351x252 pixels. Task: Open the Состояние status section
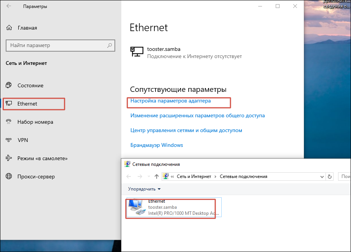pos(30,85)
